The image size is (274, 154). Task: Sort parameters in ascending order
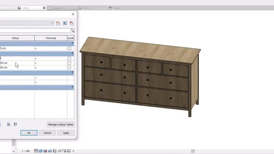(9, 124)
